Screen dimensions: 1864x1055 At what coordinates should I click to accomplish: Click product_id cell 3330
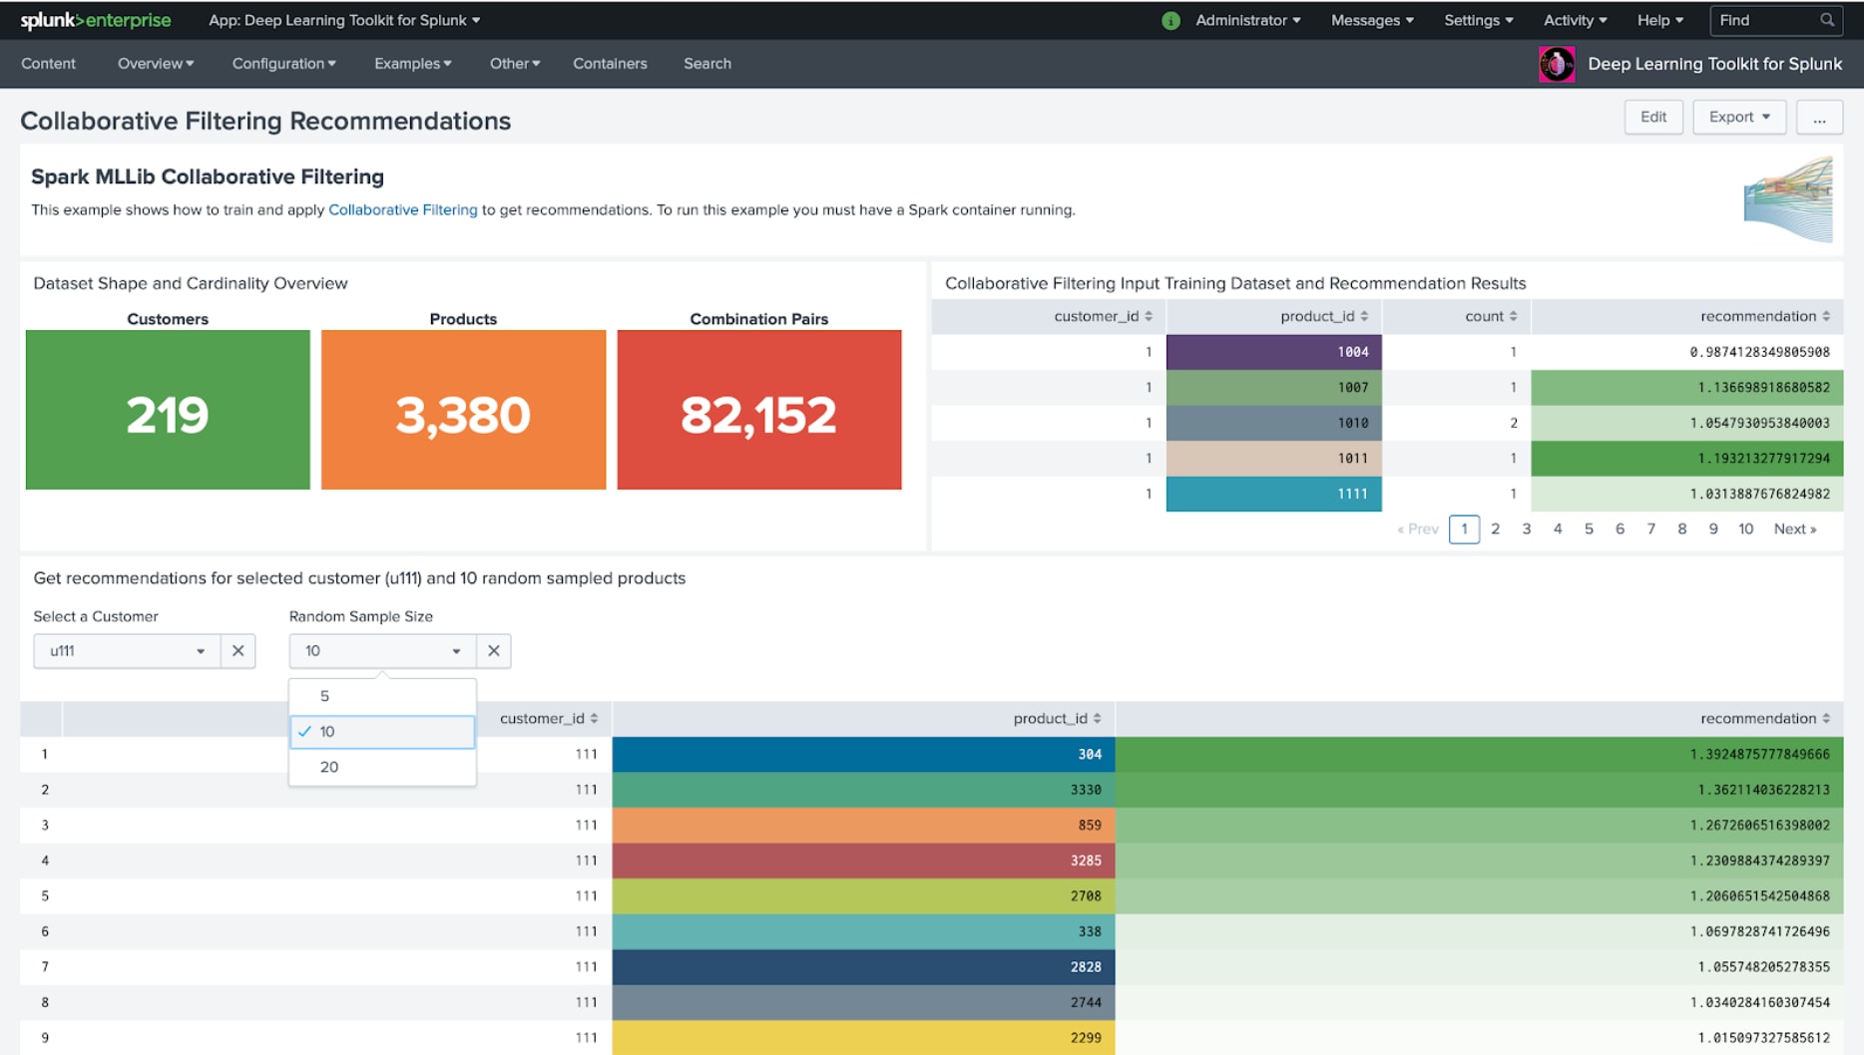coord(864,790)
